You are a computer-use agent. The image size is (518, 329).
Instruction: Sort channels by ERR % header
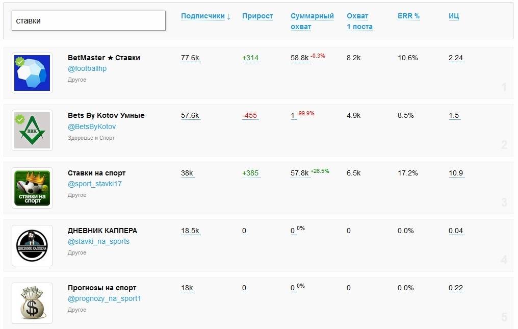click(x=408, y=16)
